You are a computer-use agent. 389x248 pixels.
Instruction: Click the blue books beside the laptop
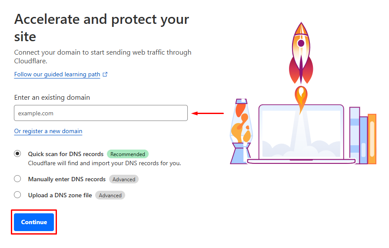click(x=359, y=135)
